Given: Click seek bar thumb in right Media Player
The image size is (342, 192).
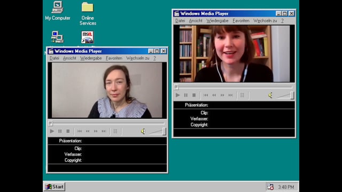Looking at the screenshot, I should [x=176, y=87].
